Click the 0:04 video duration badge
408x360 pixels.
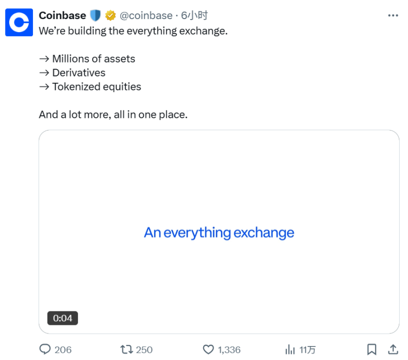click(63, 318)
